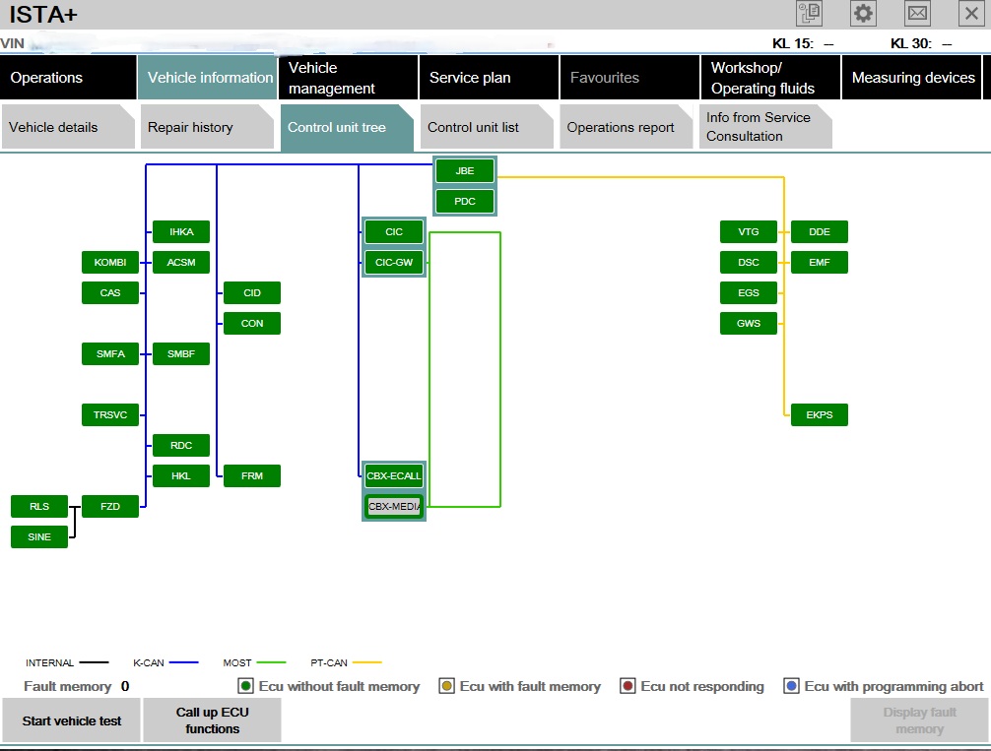
Task: Close the ISTA+ window
Action: 970,14
